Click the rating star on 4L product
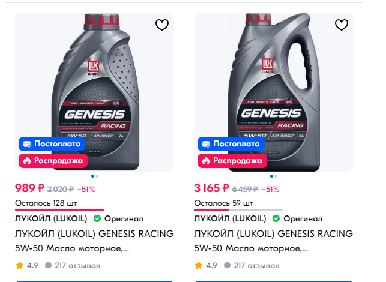This screenshot has width=386, height=282. tap(200, 265)
